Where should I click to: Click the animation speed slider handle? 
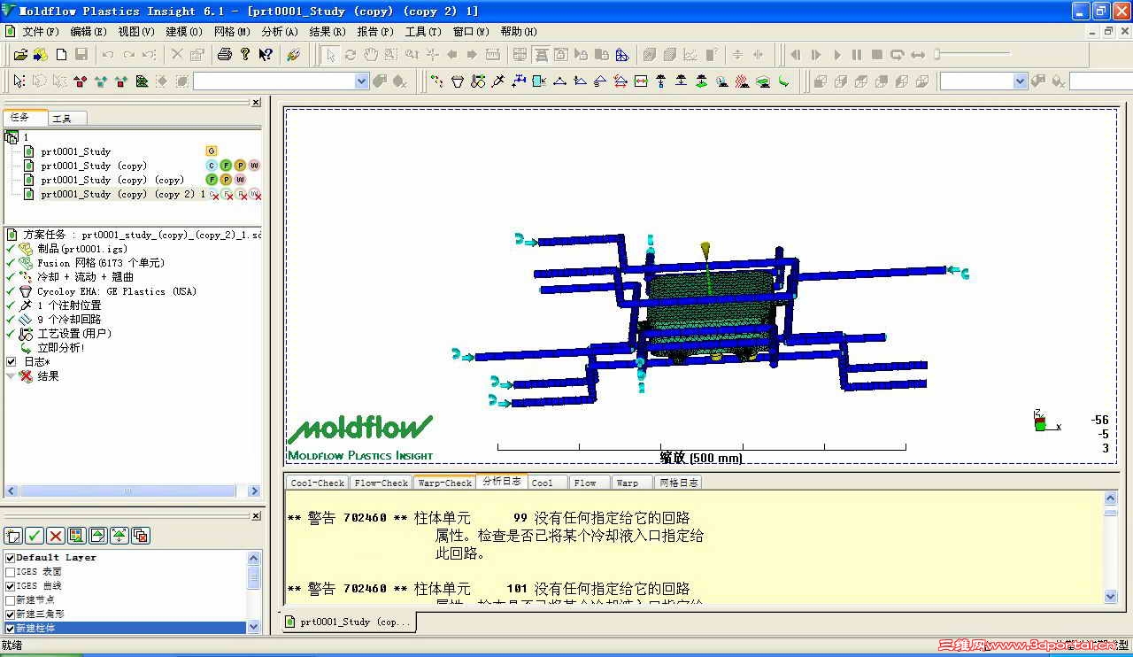coord(937,54)
